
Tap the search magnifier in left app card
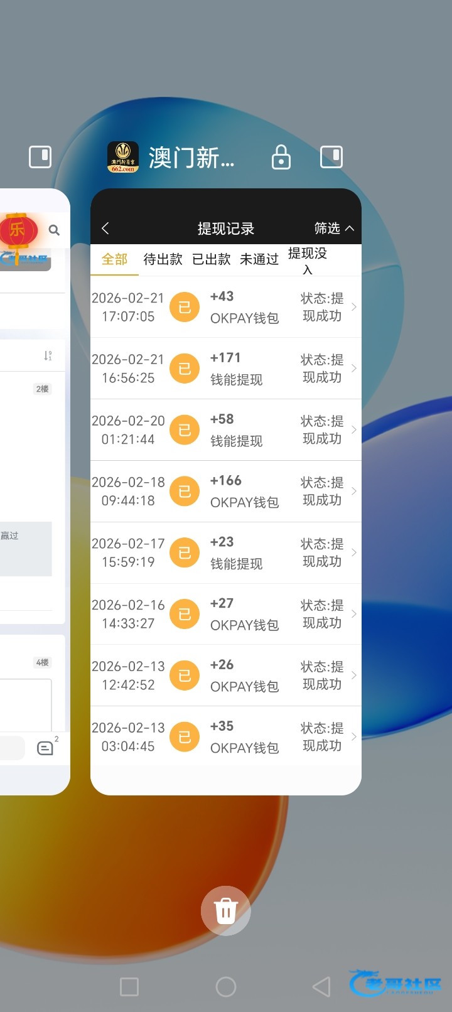tap(55, 230)
